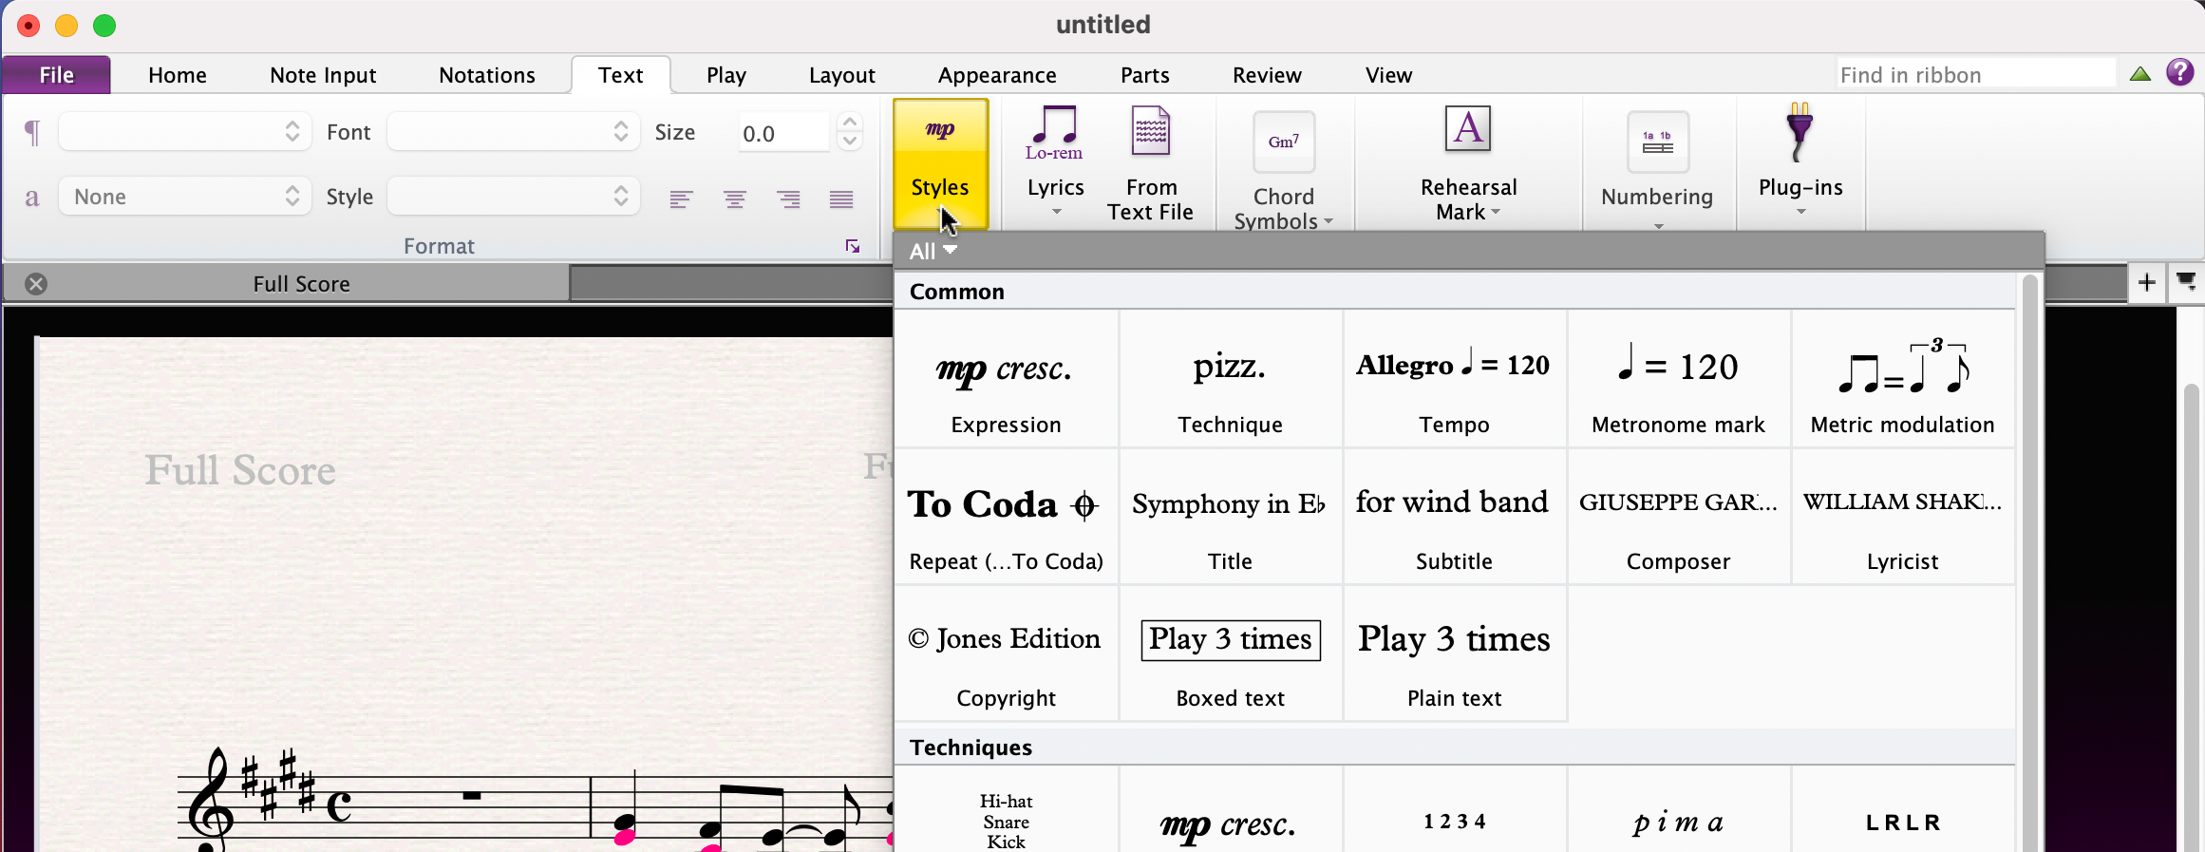Click the Lyrics icon

point(1055,133)
